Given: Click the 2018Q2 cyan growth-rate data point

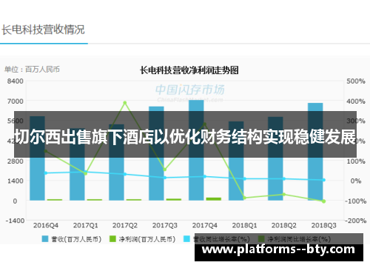Looking at the screenshot, I should click(284, 179).
